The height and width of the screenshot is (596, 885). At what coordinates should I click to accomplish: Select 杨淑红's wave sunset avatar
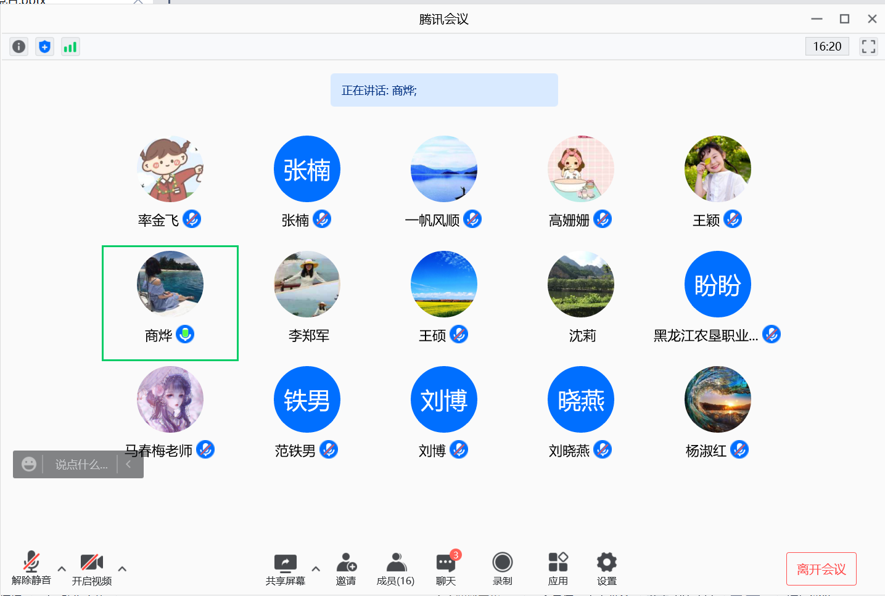tap(718, 399)
